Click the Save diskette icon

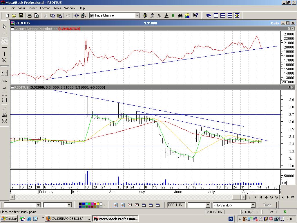point(21,15)
